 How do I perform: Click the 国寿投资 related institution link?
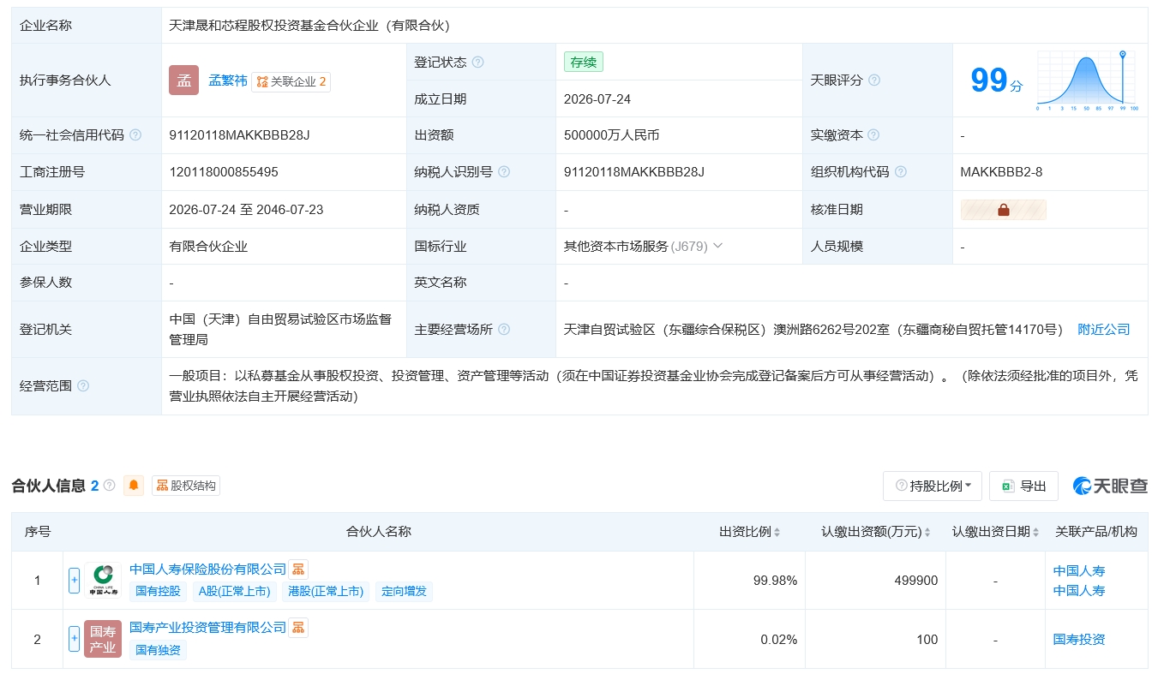[1079, 639]
